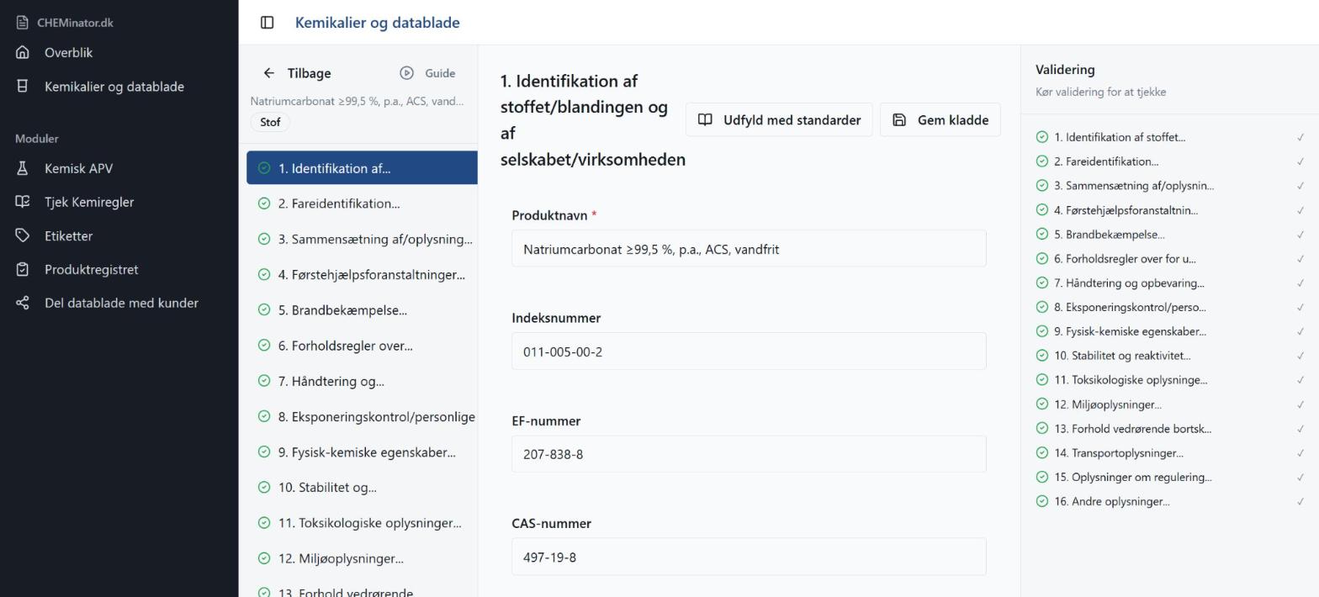
Task: Select section 13. Forhold vedrørende
Action: click(x=362, y=589)
